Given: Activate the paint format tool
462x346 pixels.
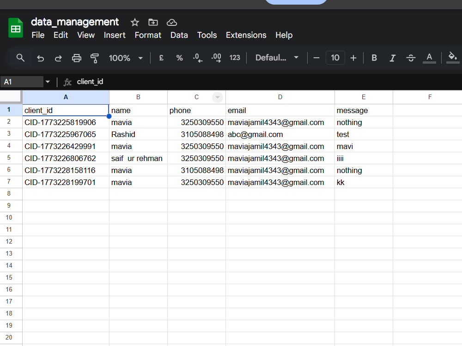Looking at the screenshot, I should pos(95,58).
